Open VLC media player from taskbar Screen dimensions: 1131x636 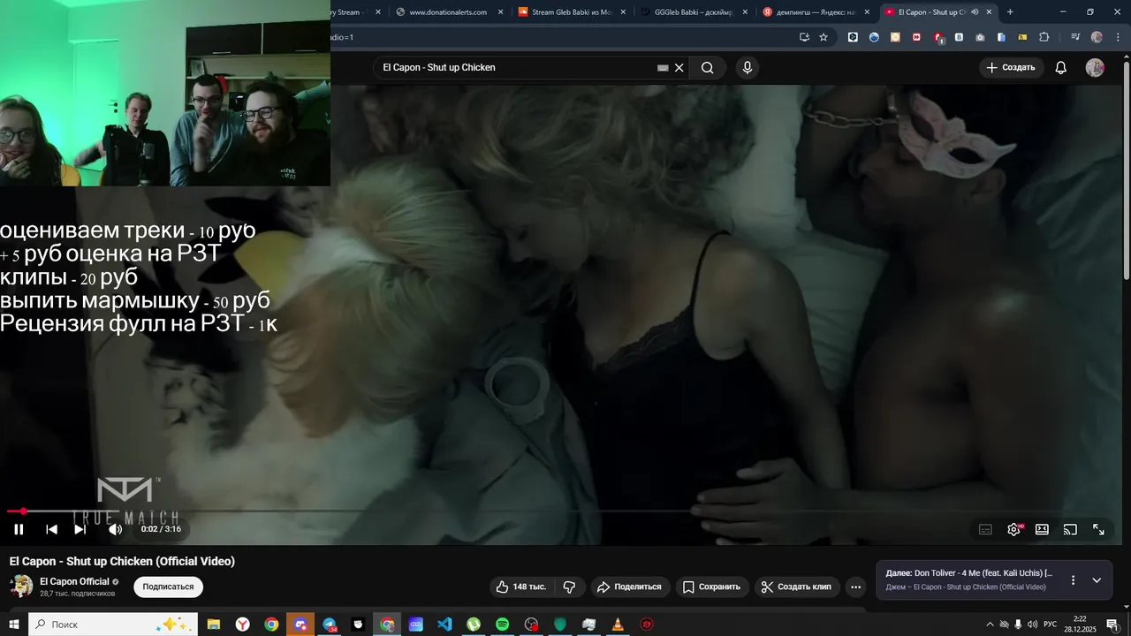[618, 625]
